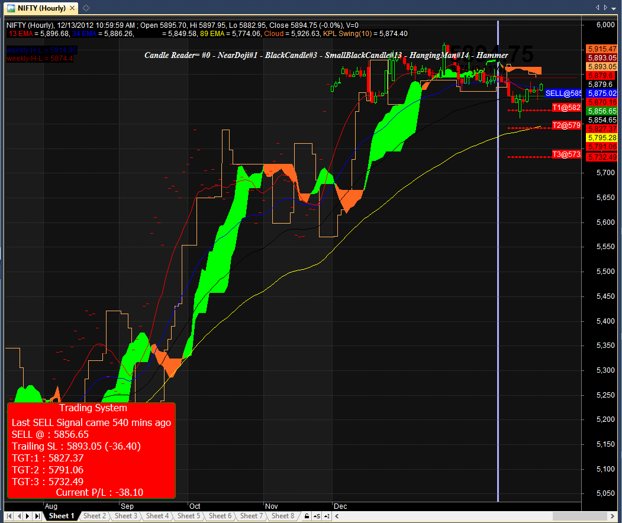
Task: Click the 5,875.02 blue price tag
Action: [602, 93]
